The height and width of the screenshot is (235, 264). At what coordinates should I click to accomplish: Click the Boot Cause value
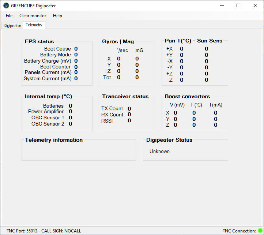coord(76,49)
